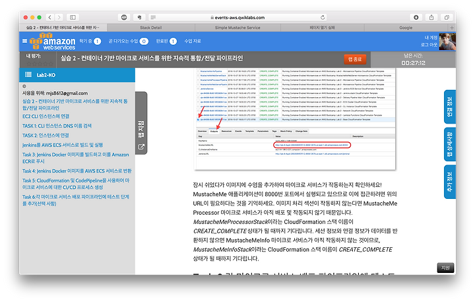Switch to the 페이지 열기 실패 tab
Image resolution: width=475 pixels, height=302 pixels.
[322, 28]
